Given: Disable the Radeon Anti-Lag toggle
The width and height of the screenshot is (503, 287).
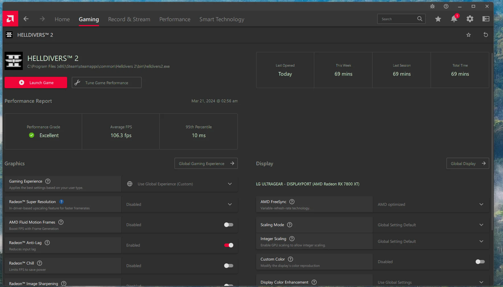Looking at the screenshot, I should coord(228,245).
